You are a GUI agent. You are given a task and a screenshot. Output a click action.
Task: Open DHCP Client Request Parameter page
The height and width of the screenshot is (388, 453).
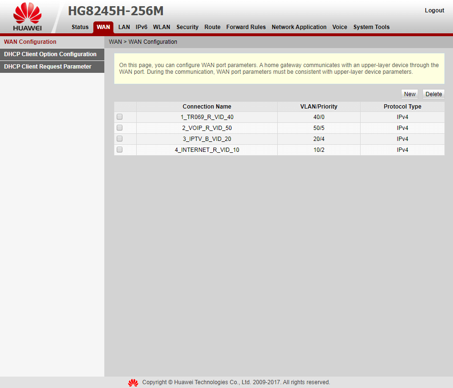(48, 67)
